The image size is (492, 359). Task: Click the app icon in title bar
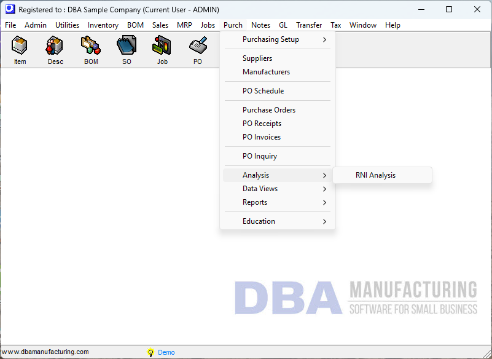(x=10, y=9)
